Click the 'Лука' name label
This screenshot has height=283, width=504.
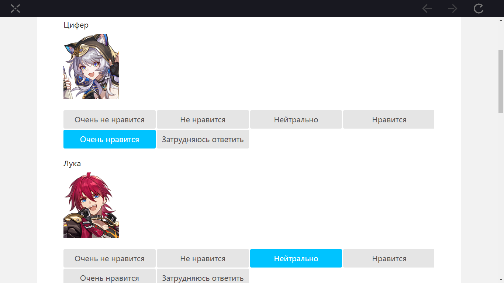pos(72,163)
